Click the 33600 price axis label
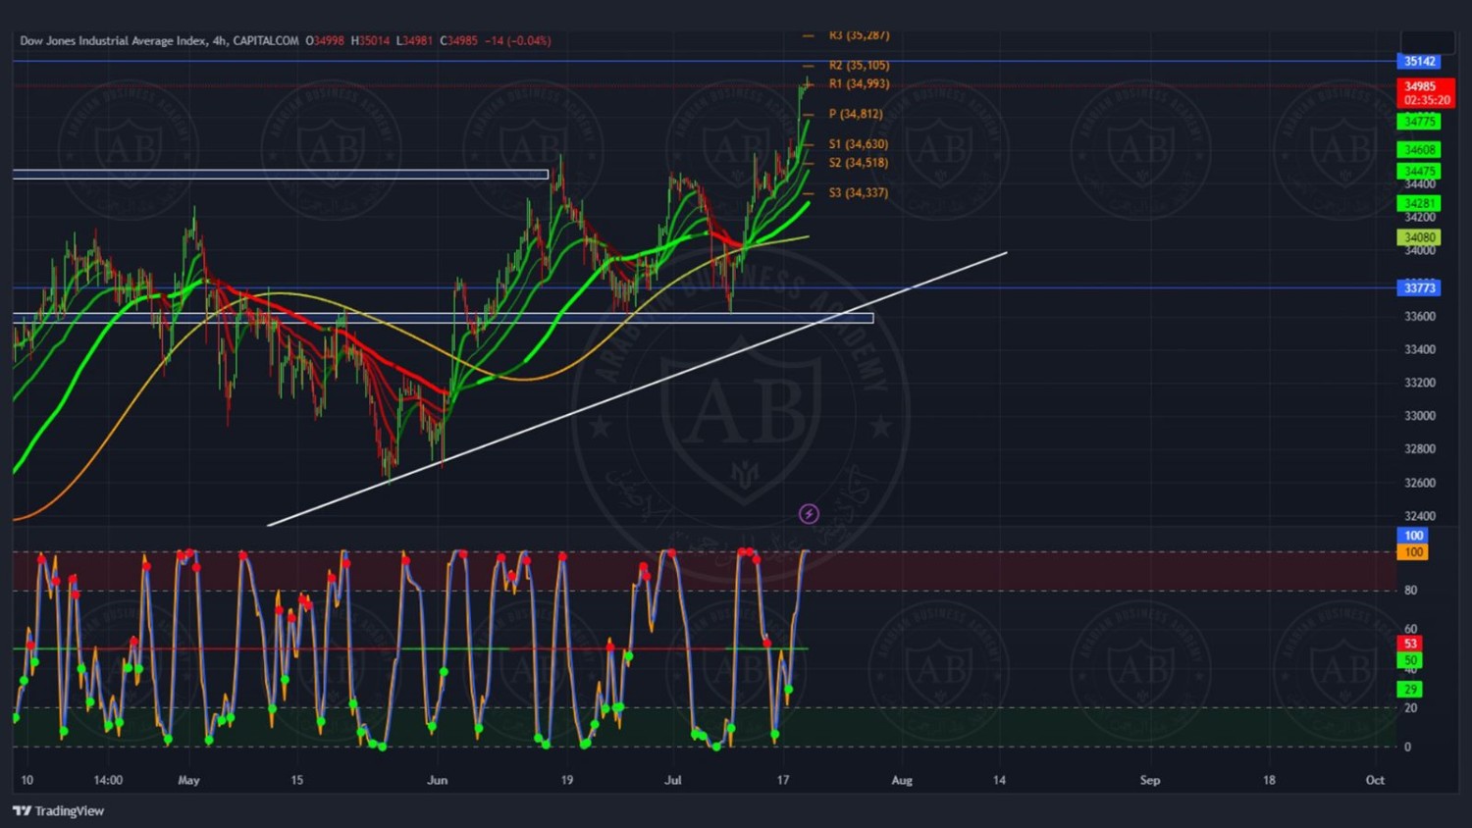Viewport: 1472px width, 828px height. pyautogui.click(x=1419, y=317)
